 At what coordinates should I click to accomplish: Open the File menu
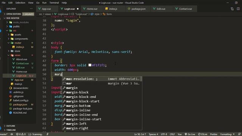(x=3, y=3)
